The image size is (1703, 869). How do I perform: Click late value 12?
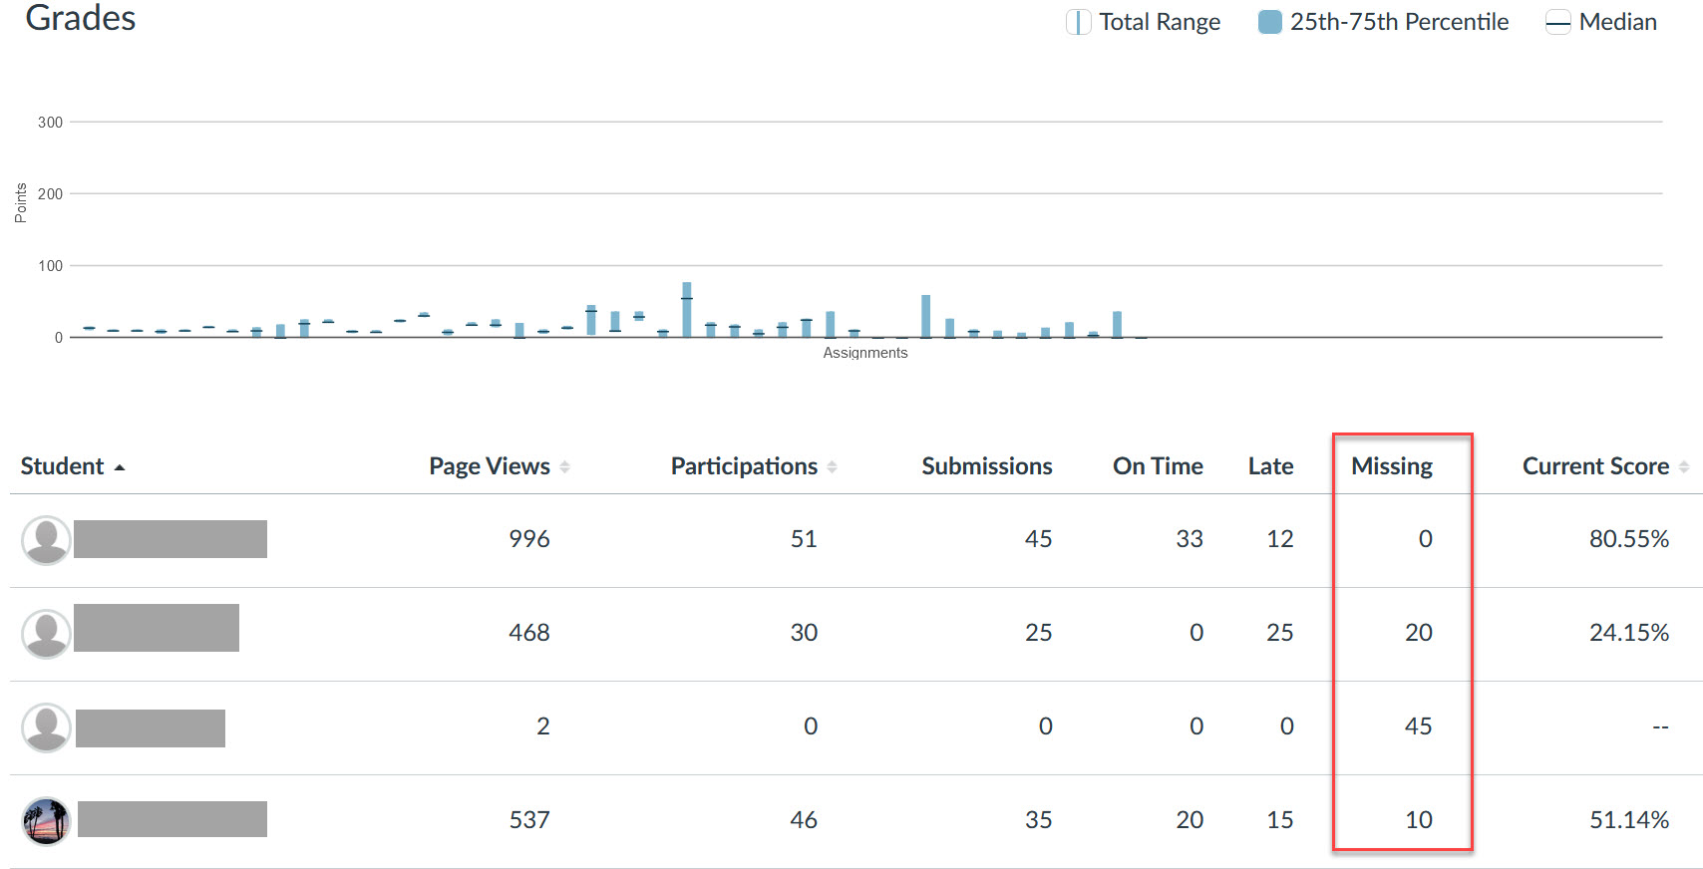click(1280, 539)
